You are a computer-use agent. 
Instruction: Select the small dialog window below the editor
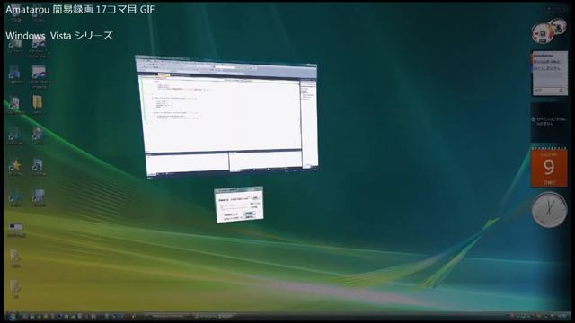click(239, 205)
